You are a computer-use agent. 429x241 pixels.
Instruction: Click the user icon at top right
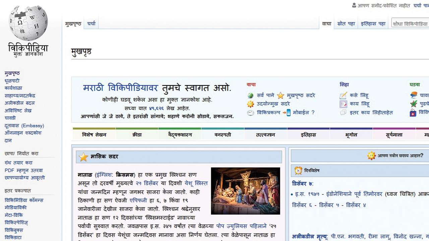click(x=354, y=5)
